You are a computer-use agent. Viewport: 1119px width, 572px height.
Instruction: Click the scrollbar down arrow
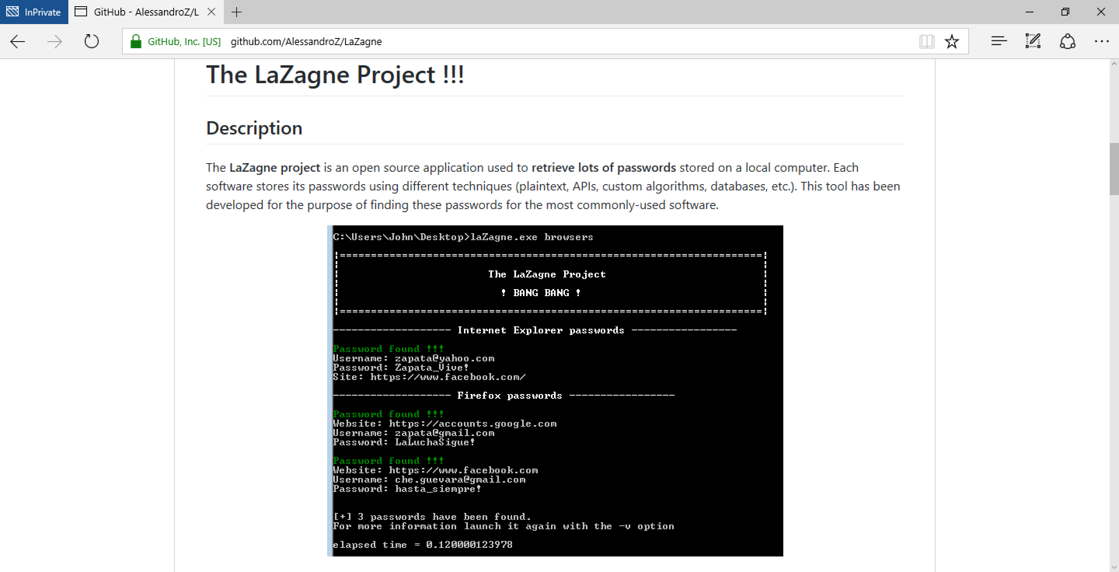coord(1114,567)
